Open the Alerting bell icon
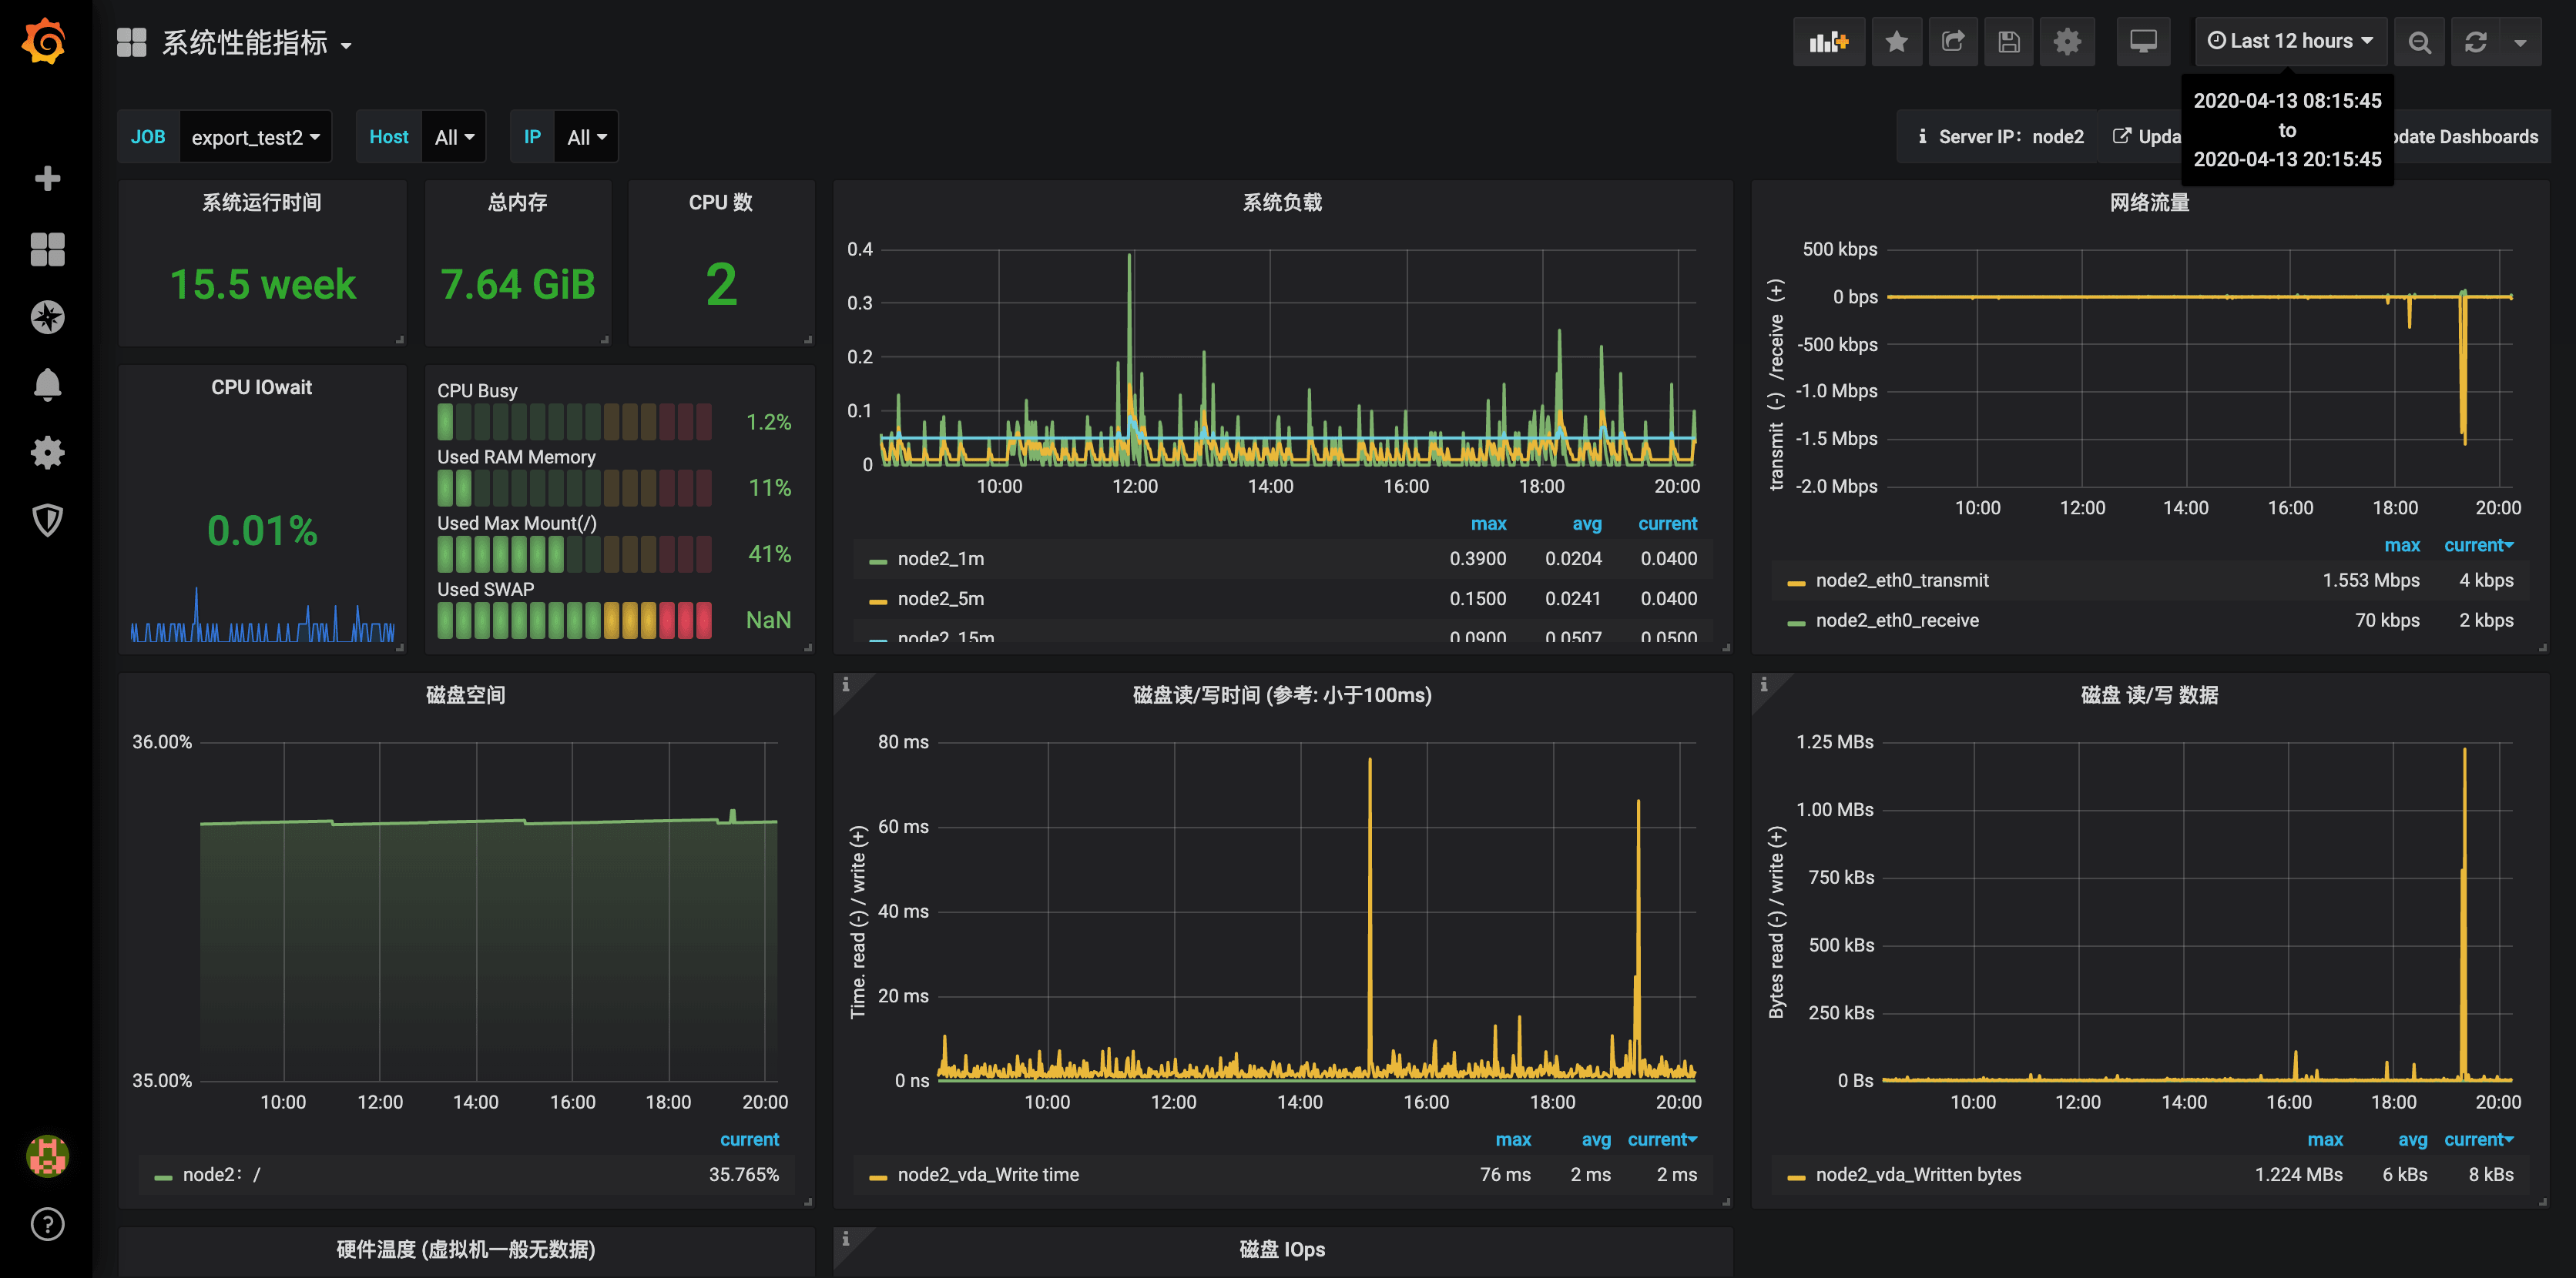 (x=47, y=385)
